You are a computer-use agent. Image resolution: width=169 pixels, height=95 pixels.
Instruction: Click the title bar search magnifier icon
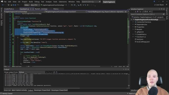100,2
